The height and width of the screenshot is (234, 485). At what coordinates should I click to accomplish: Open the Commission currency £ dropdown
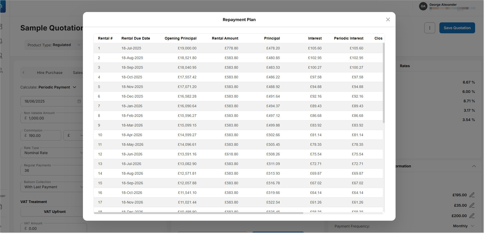pos(73,135)
